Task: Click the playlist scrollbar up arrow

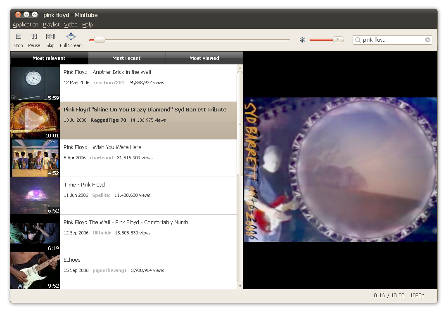Action: tap(240, 68)
